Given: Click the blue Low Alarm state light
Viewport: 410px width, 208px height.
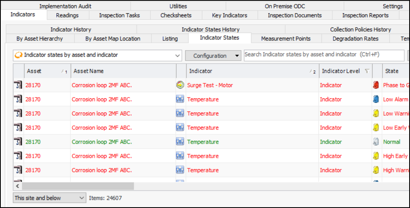Looking at the screenshot, I should point(376,100).
